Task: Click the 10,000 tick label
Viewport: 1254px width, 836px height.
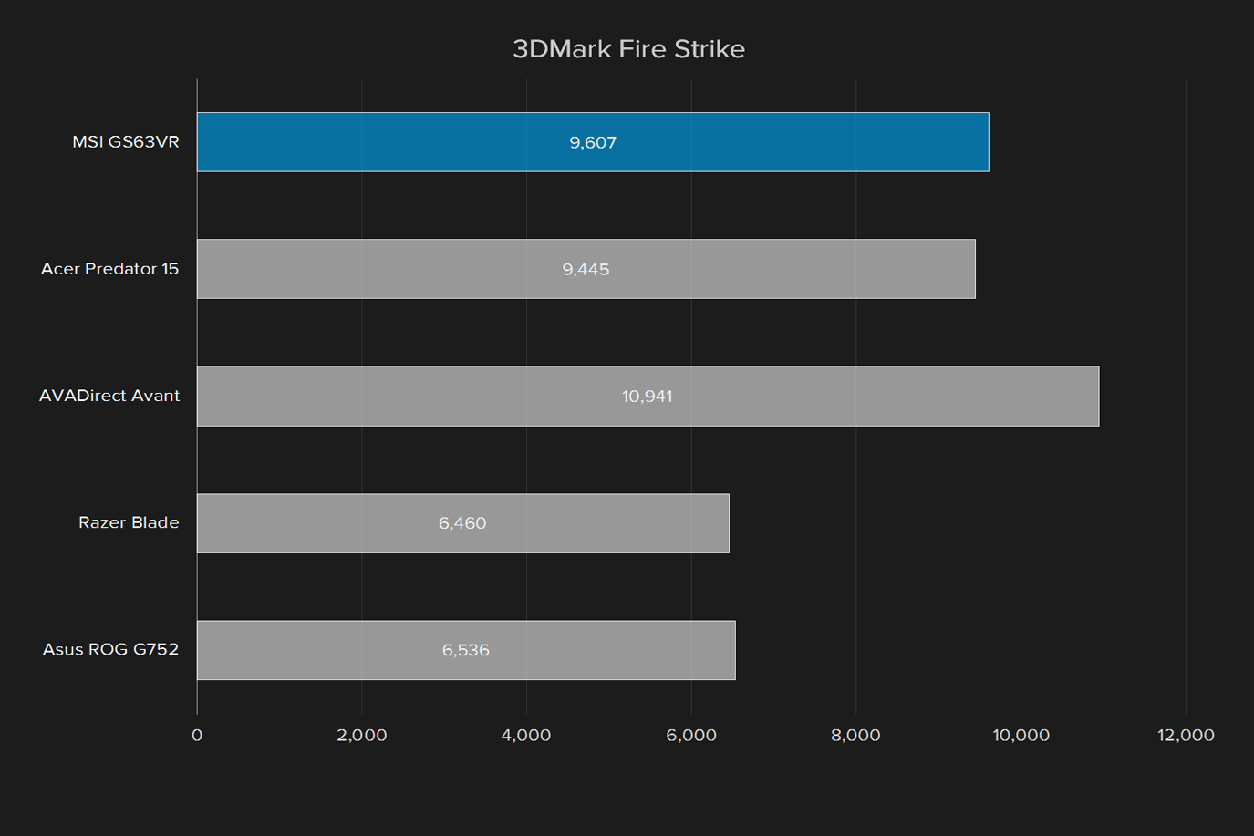Action: (x=1021, y=735)
